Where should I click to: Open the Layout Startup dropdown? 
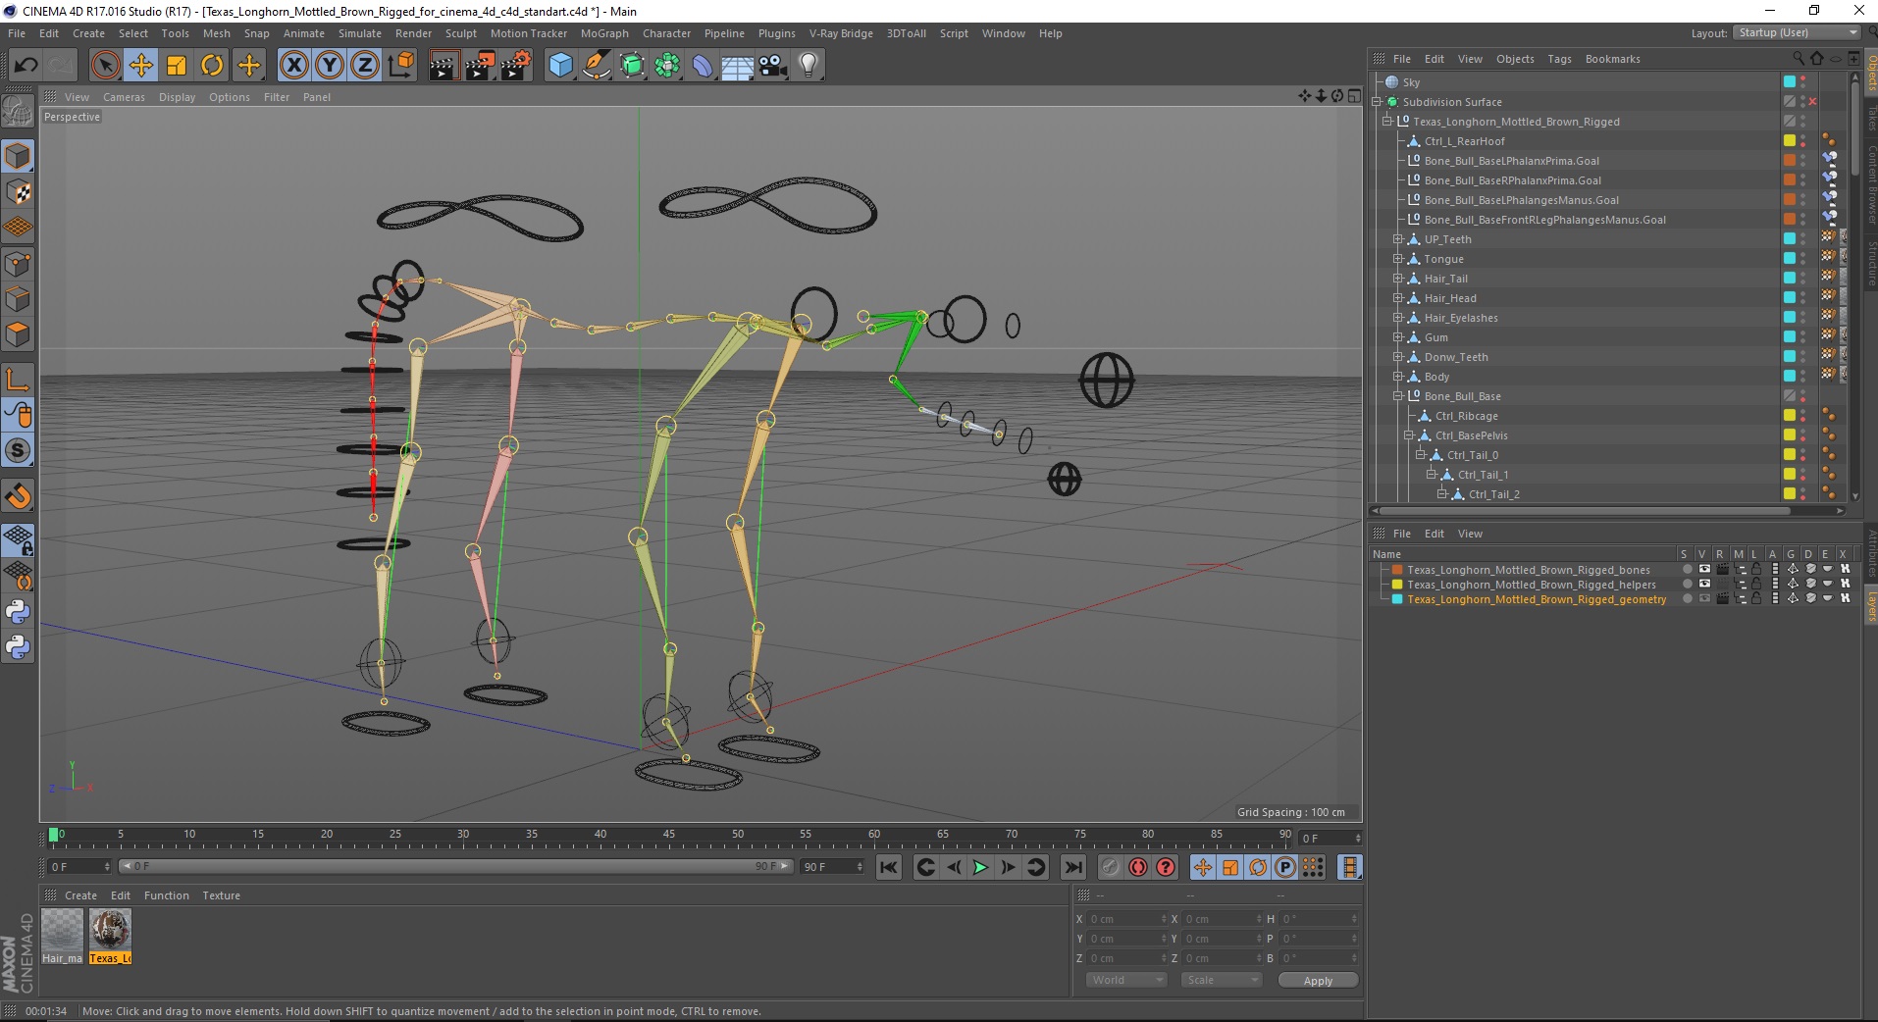pos(1796,32)
